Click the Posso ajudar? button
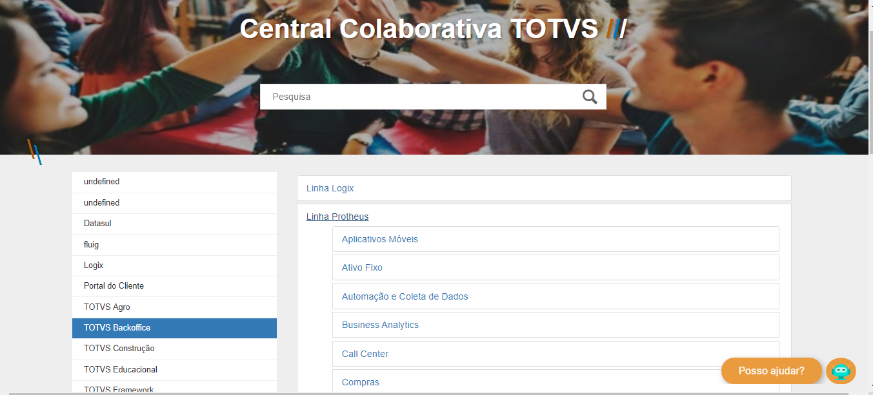The width and height of the screenshot is (873, 395). [x=771, y=371]
